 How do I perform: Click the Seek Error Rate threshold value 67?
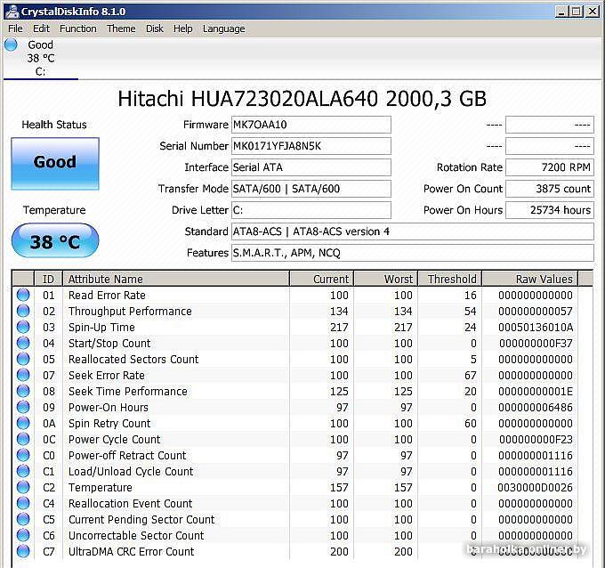click(x=471, y=376)
